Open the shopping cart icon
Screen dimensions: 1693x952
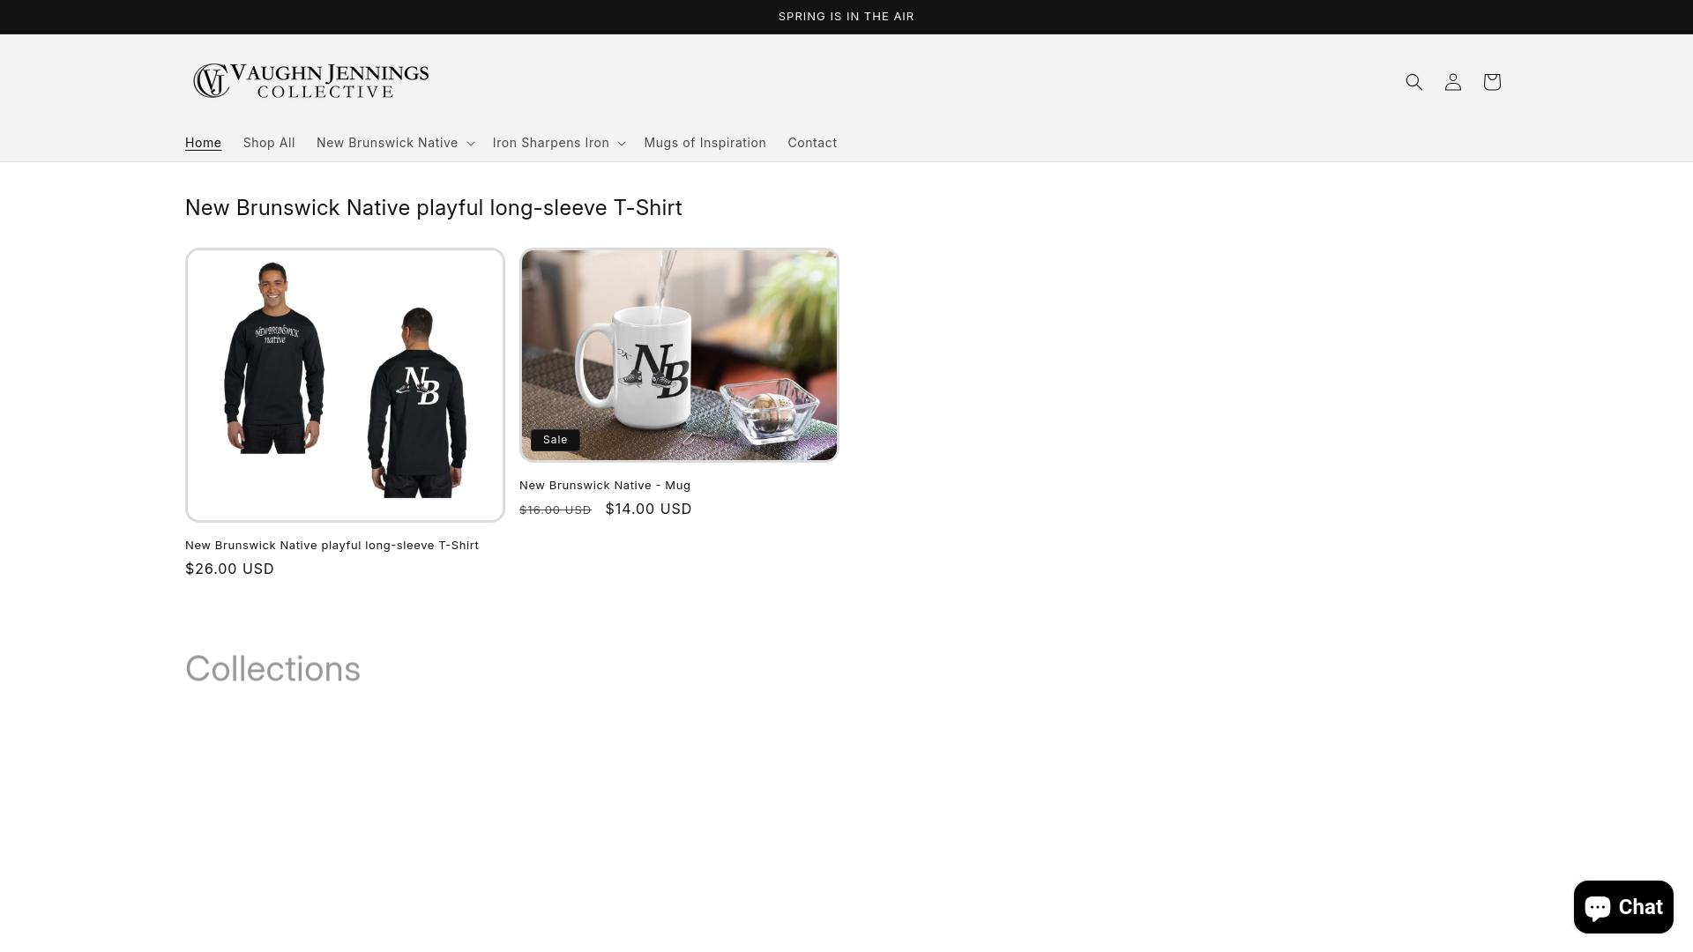pos(1492,82)
